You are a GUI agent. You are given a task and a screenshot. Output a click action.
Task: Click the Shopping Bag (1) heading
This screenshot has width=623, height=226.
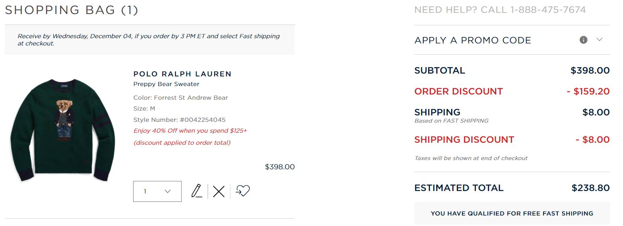pyautogui.click(x=71, y=10)
